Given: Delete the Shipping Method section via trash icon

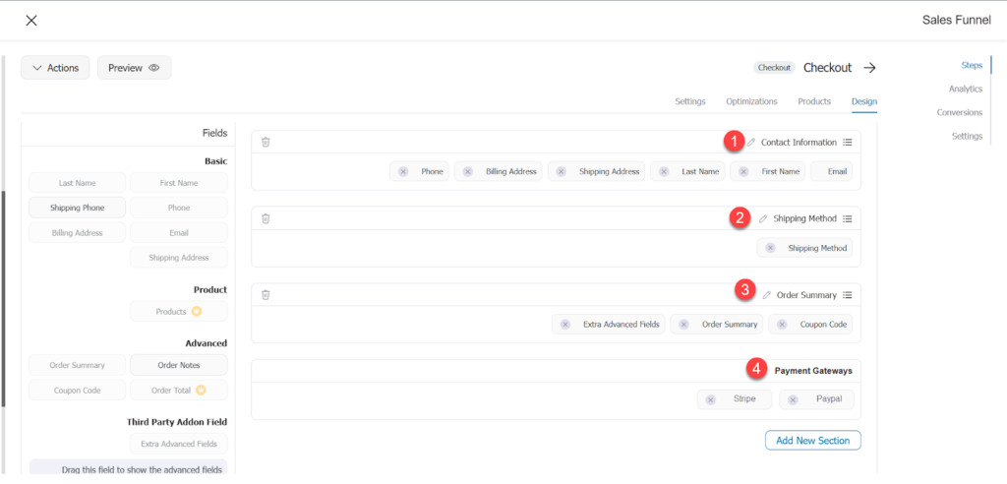Looking at the screenshot, I should [x=266, y=218].
